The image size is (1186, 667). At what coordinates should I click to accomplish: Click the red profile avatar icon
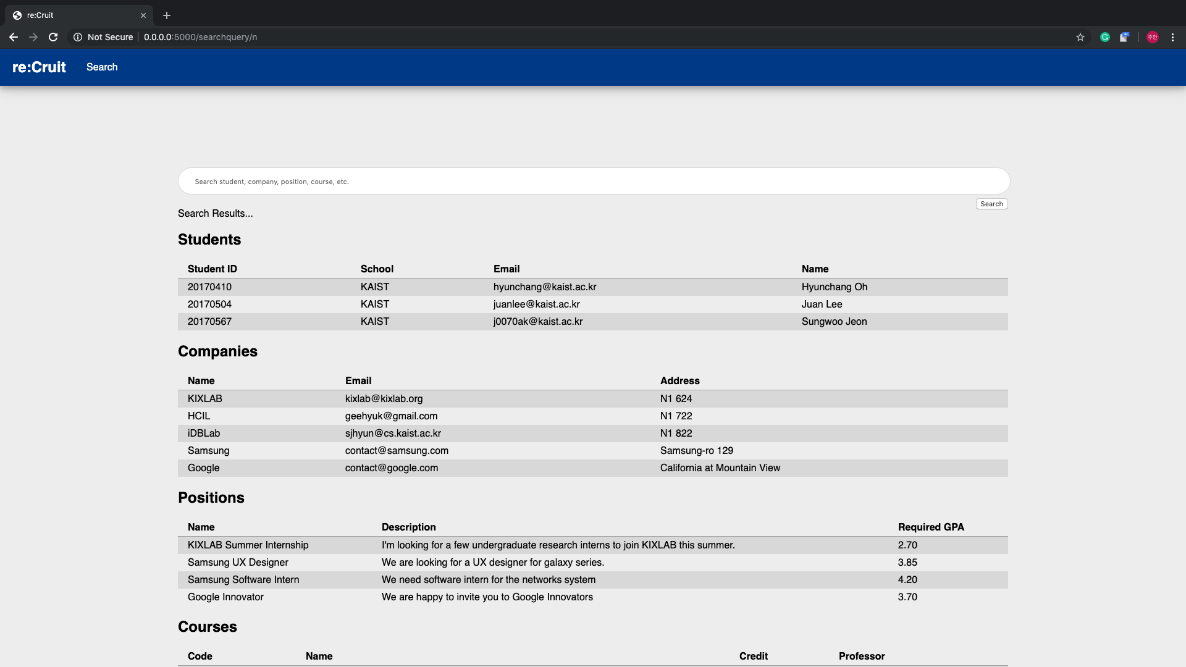pos(1152,37)
